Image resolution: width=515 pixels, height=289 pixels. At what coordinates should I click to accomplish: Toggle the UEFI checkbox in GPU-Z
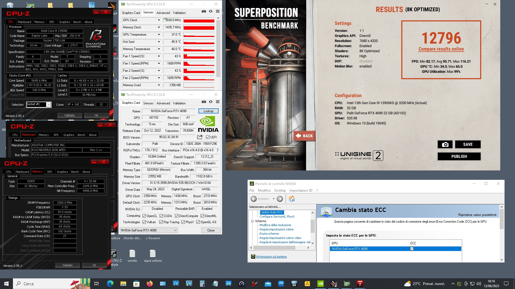[208, 137]
